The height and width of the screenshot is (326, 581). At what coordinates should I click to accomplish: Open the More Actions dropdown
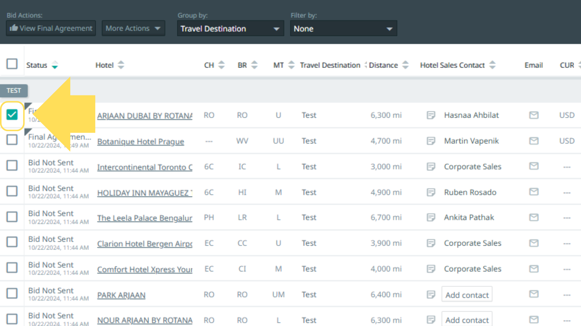pyautogui.click(x=133, y=28)
